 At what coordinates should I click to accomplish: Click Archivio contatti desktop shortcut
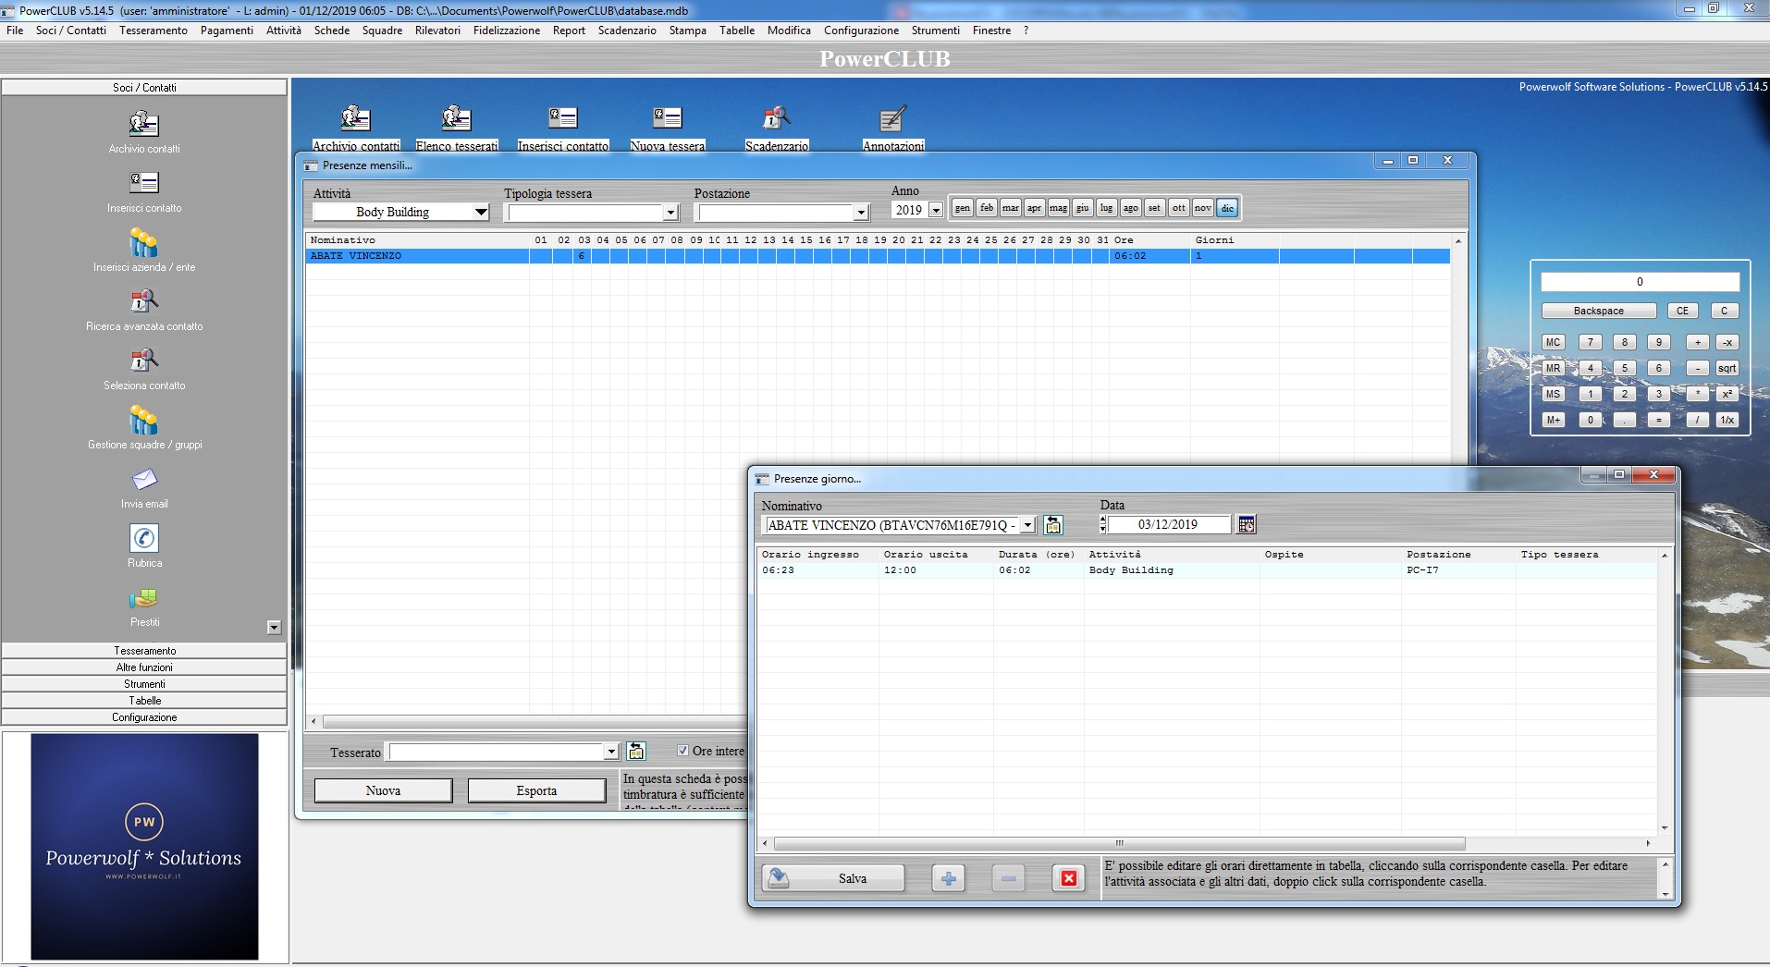356,128
